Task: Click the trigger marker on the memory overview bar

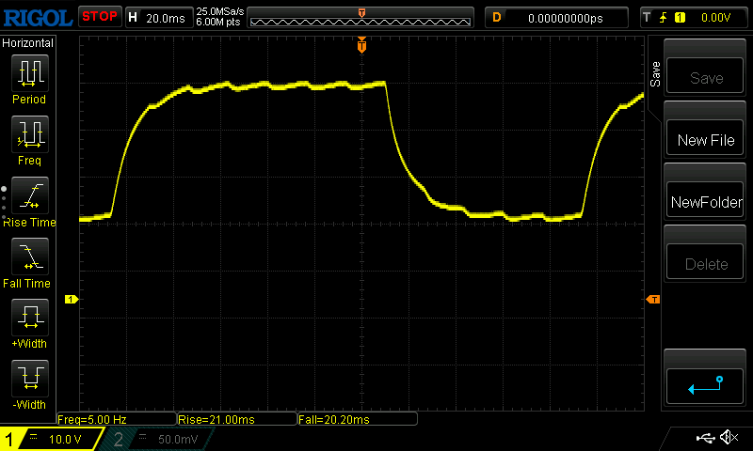Action: pyautogui.click(x=361, y=13)
